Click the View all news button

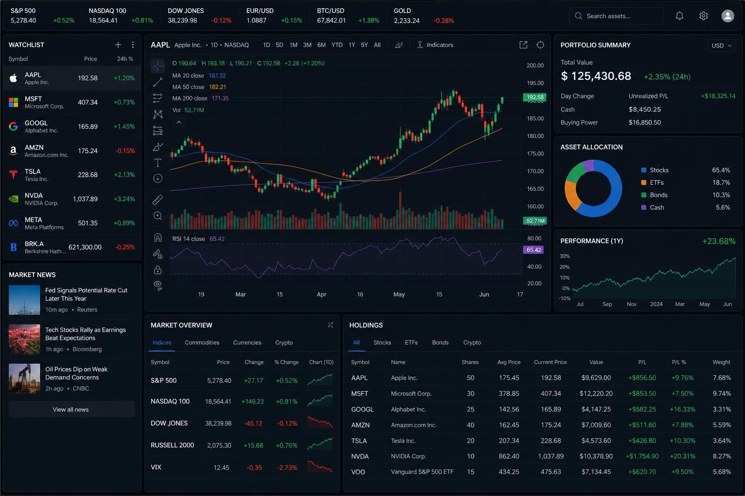point(72,409)
